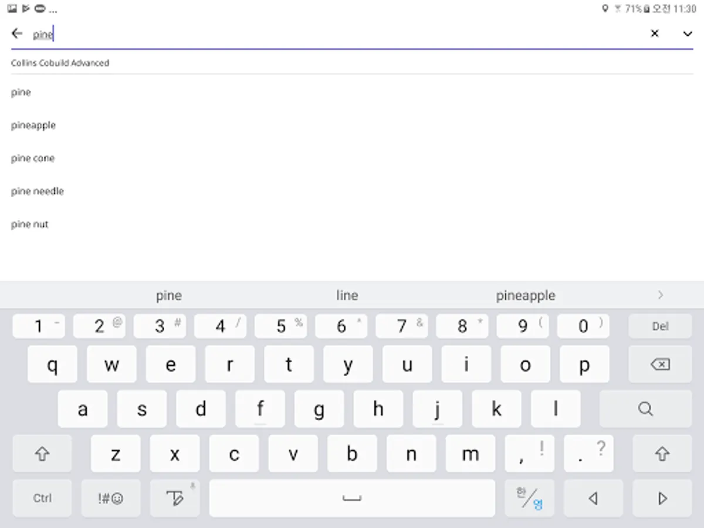Open handwriting input key
The image size is (704, 528).
click(175, 498)
